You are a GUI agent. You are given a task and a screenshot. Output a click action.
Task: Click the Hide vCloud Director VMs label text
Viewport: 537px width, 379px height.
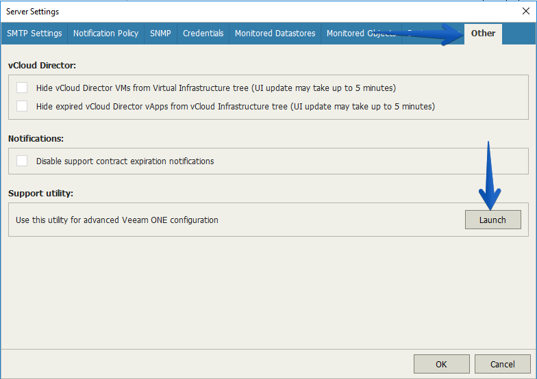pos(216,88)
